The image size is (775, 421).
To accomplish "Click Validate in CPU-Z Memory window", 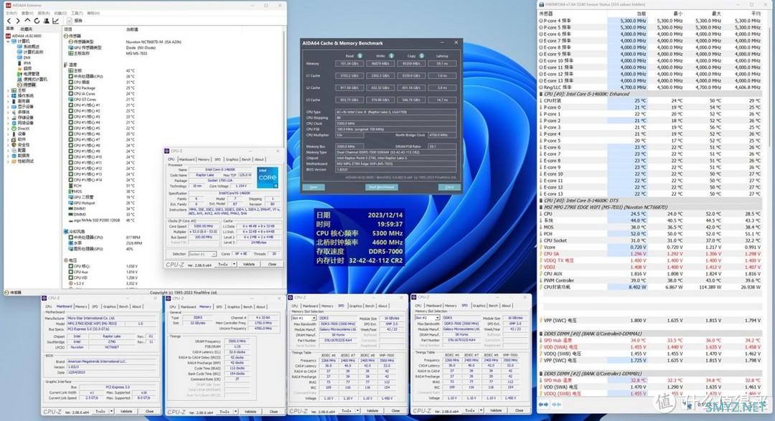I will 250,411.
